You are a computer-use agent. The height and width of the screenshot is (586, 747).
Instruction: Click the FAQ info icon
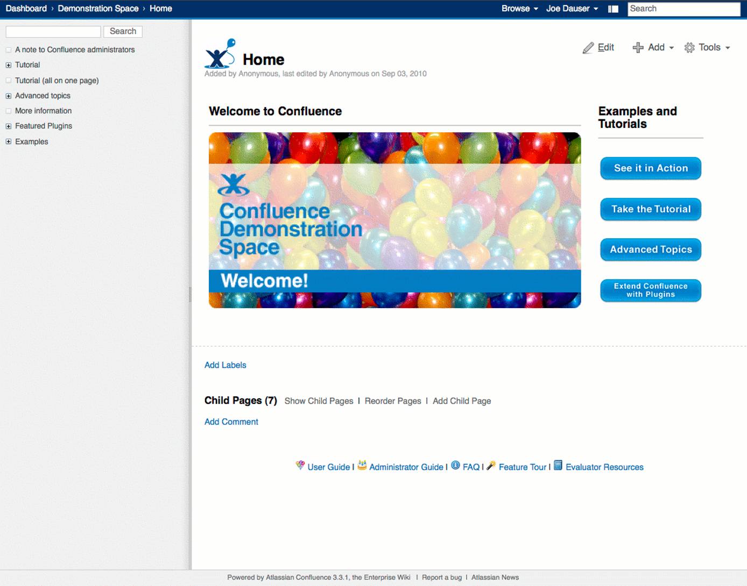click(455, 466)
